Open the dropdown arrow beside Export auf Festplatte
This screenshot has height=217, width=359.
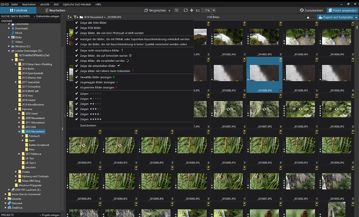coord(356,17)
